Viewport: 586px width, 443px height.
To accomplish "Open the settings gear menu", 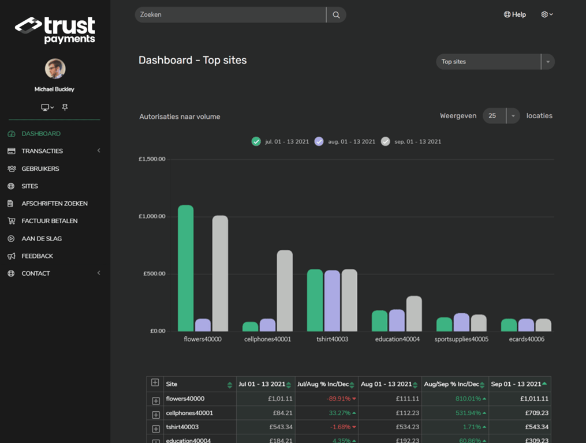I will tap(547, 14).
